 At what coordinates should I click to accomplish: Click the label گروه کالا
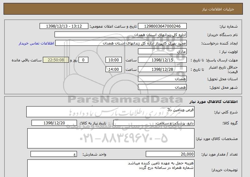tap(230, 123)
